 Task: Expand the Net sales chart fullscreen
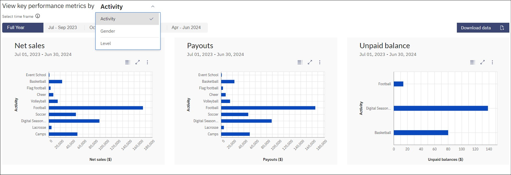pos(137,62)
